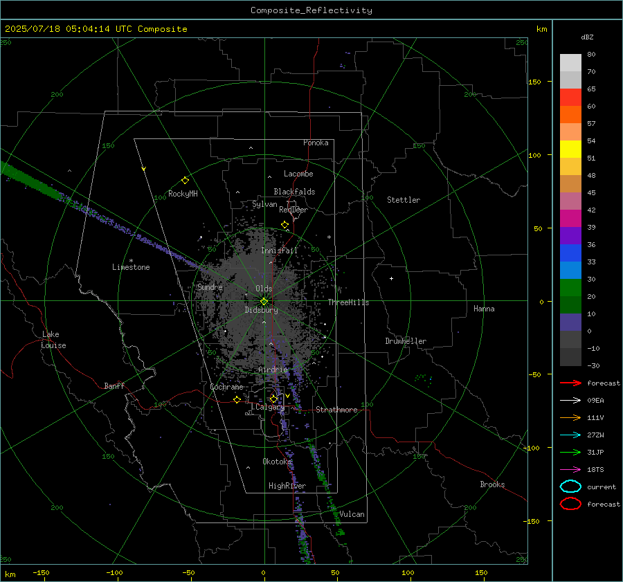623x582 pixels.
Task: Select the Brooks label
Action: (492, 484)
